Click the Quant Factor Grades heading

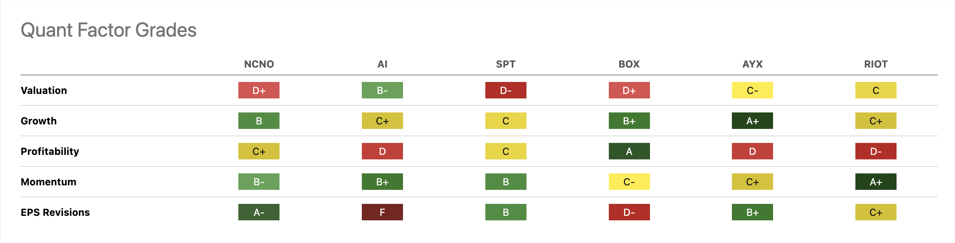click(109, 30)
